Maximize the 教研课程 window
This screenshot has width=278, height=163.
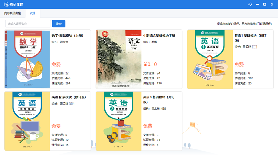[x=265, y=4]
